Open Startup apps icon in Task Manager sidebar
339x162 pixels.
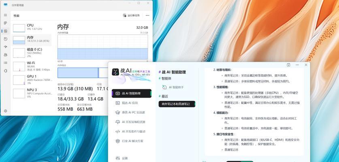click(x=6, y=47)
